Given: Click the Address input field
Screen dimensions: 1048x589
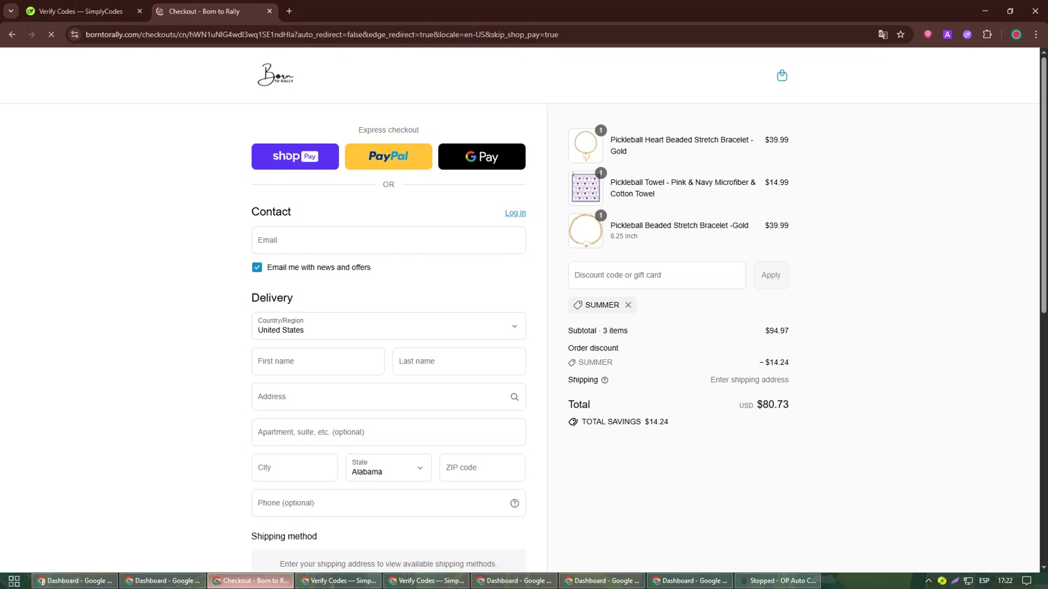Looking at the screenshot, I should 388,397.
